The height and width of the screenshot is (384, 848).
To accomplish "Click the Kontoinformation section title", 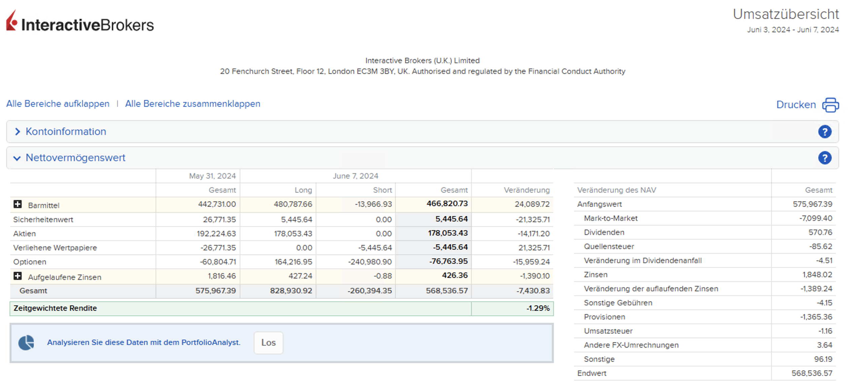I will click(66, 132).
